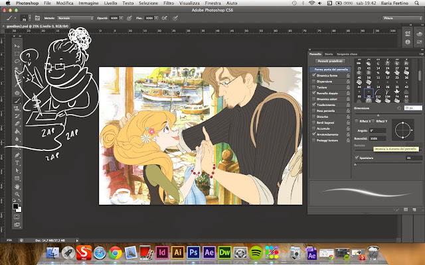Open status bar info arrow
This screenshot has width=425, height=265.
coord(77,240)
